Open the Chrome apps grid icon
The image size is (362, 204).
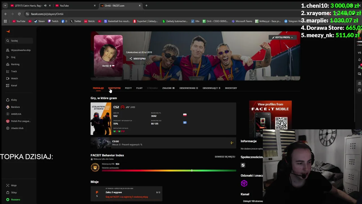pyautogui.click(x=5, y=21)
